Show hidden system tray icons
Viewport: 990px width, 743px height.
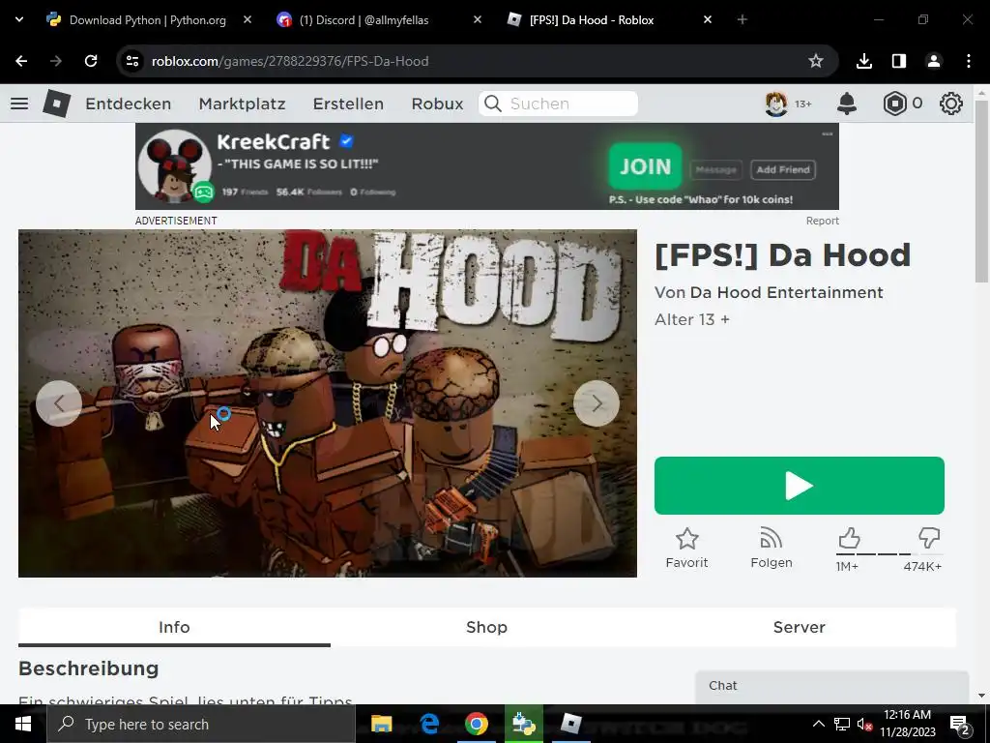(818, 724)
